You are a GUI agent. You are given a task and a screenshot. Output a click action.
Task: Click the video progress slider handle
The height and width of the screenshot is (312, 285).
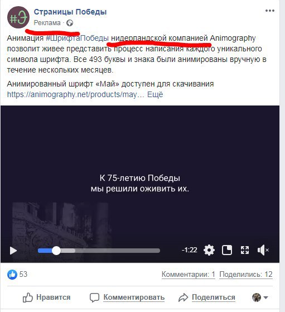coord(56,251)
